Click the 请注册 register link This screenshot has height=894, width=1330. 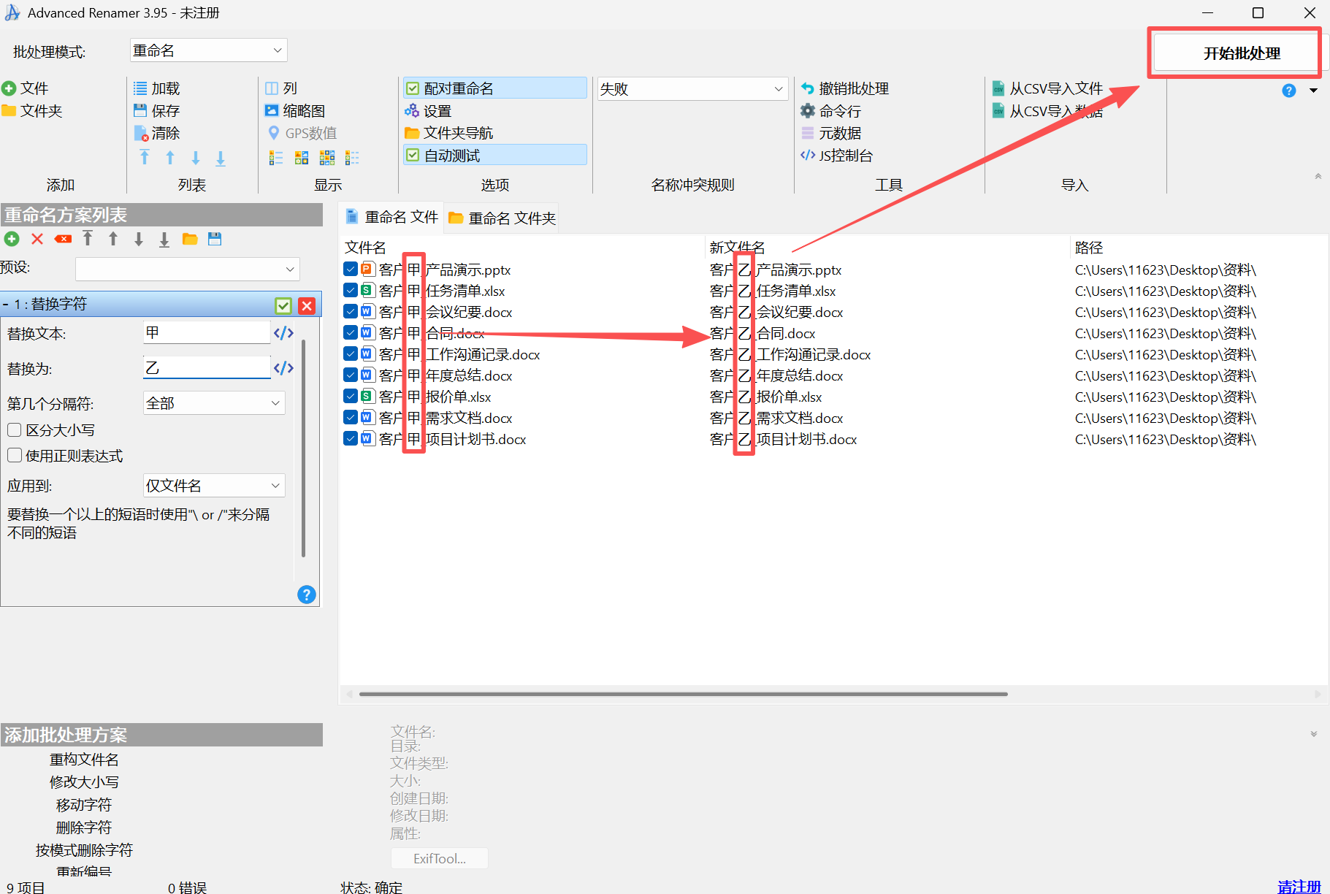[x=1299, y=887]
